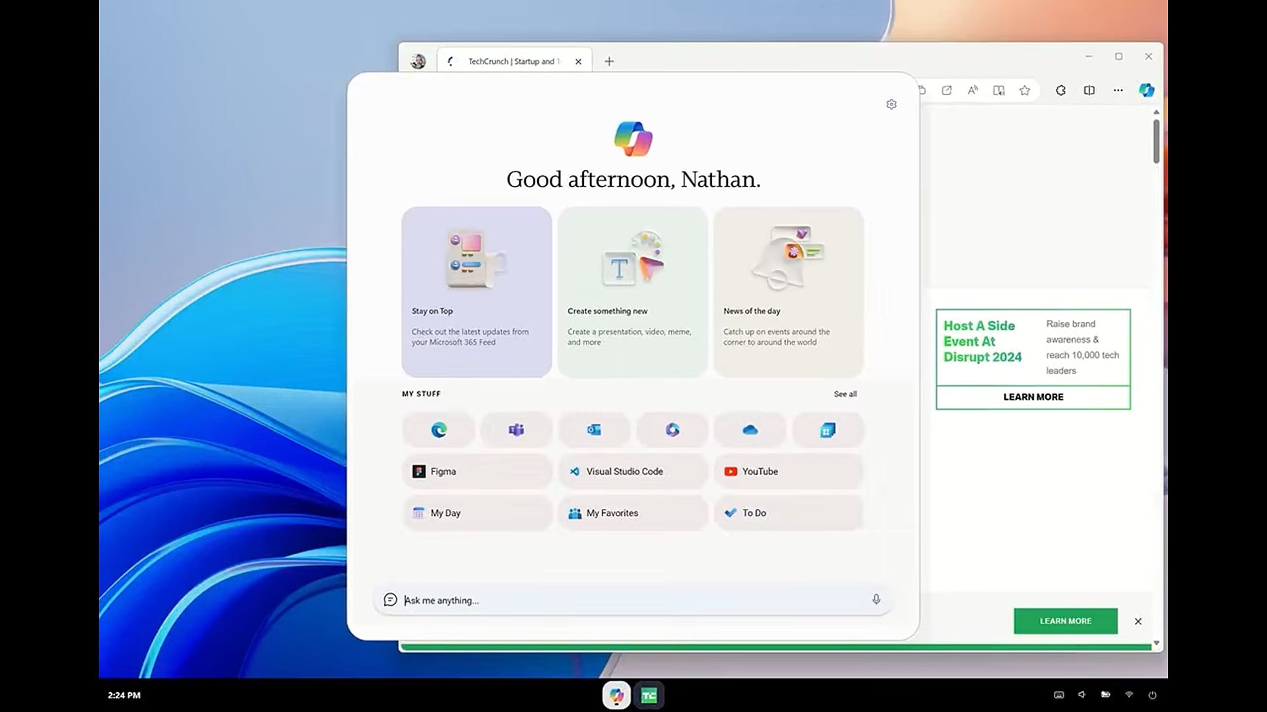Open on-screen keyboard tray icon

(1059, 695)
